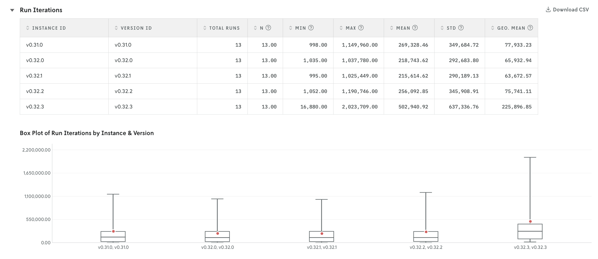Open help icon next to Std
Viewport: 598px width, 259px height.
[461, 28]
